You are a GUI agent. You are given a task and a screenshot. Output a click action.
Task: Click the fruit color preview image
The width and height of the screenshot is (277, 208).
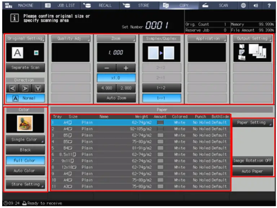point(25,123)
